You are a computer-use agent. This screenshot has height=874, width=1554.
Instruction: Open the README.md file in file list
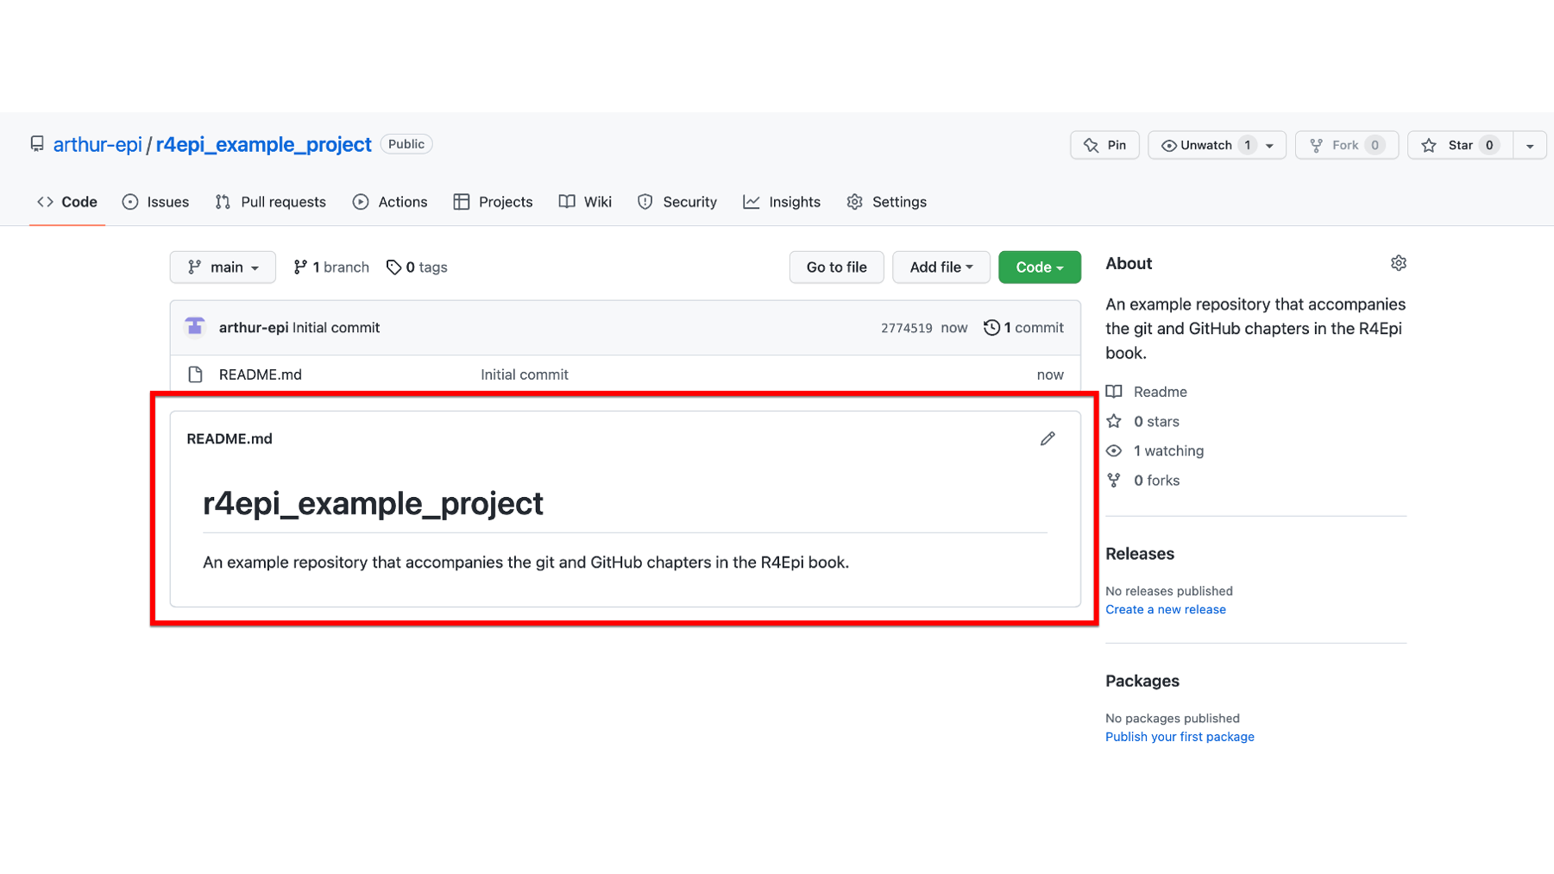tap(261, 374)
